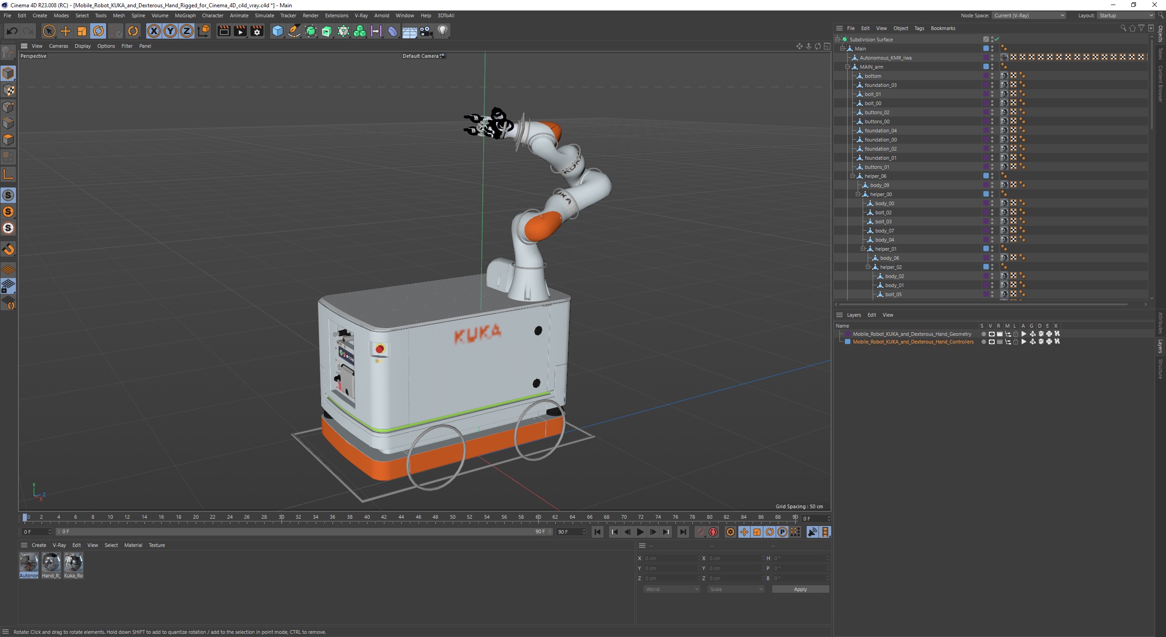Toggle visibility eye of Geometry layer
The width and height of the screenshot is (1166, 637).
[992, 334]
